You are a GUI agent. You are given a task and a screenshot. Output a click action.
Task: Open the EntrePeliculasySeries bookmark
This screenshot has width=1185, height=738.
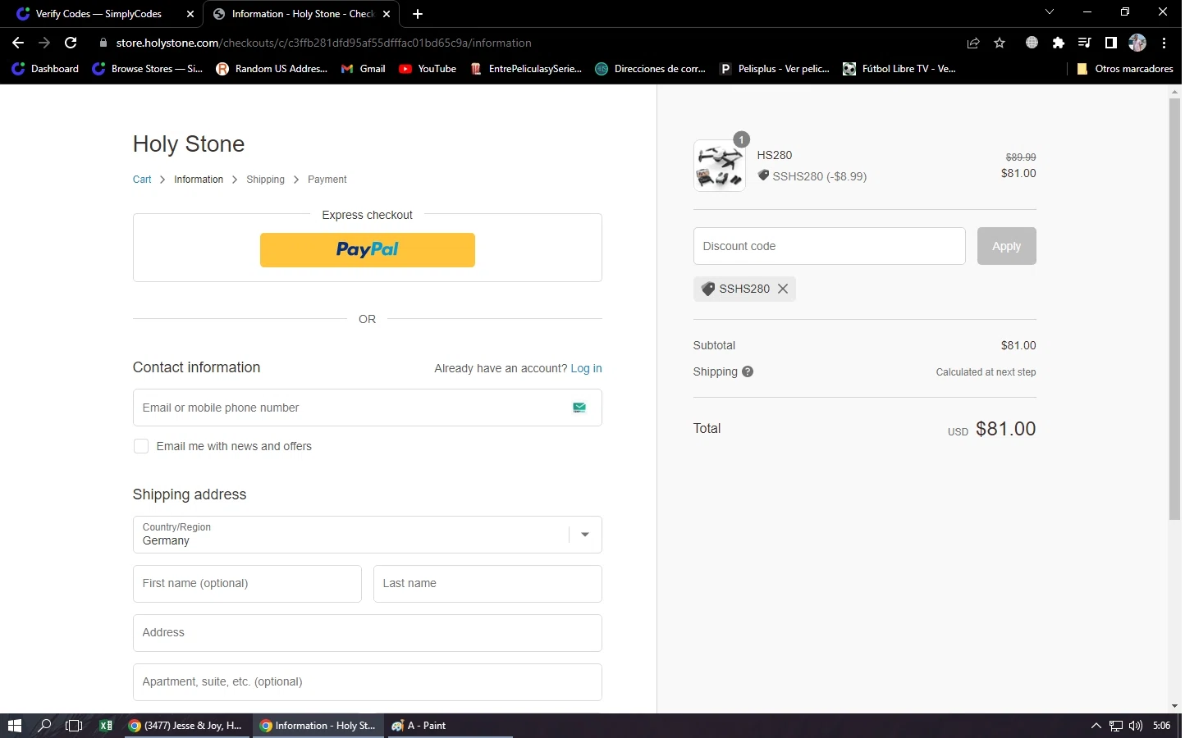(x=526, y=69)
